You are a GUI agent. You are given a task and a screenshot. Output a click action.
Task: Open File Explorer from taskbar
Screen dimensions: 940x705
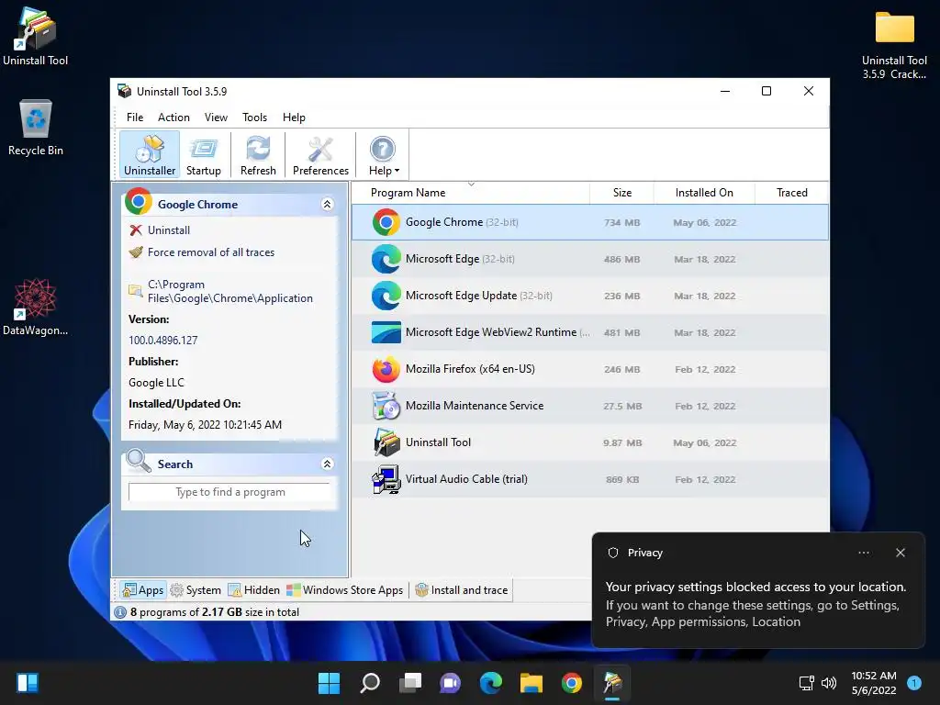click(x=532, y=683)
